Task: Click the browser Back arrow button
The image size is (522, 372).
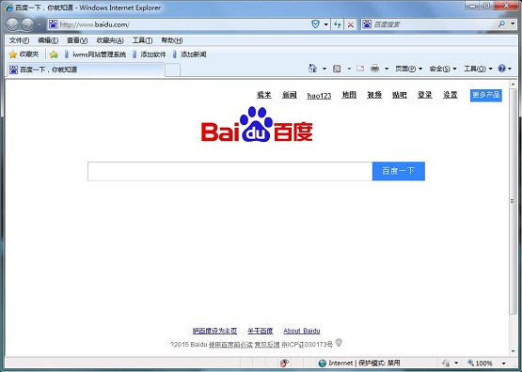Action: point(12,24)
